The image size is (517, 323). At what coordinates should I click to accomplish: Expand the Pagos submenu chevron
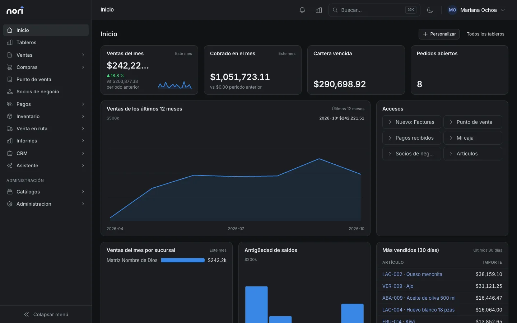click(83, 104)
